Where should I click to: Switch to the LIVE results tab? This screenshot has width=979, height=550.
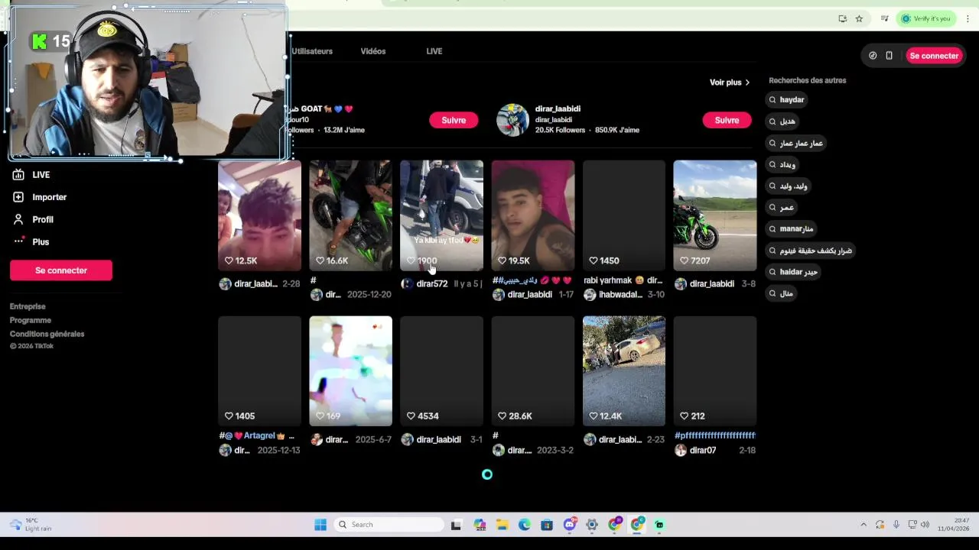coord(434,51)
